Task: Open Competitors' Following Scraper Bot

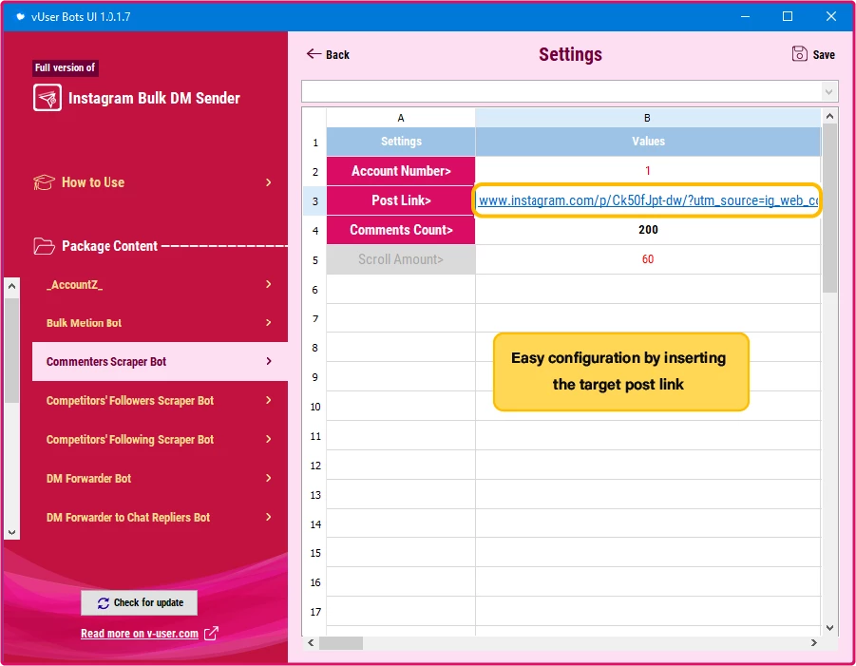Action: click(x=160, y=440)
